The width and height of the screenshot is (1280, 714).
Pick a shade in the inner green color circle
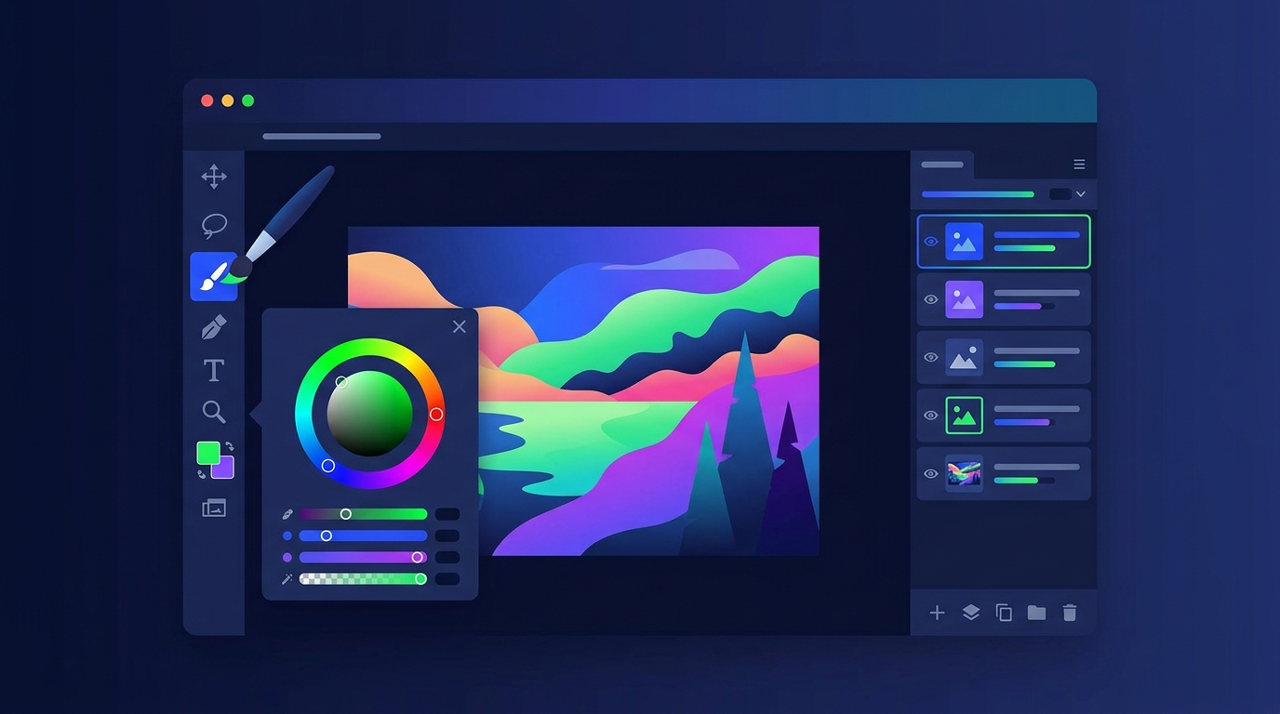click(369, 414)
